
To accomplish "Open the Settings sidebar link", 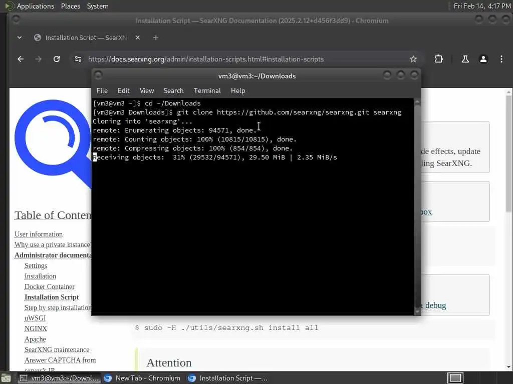I will pyautogui.click(x=36, y=265).
